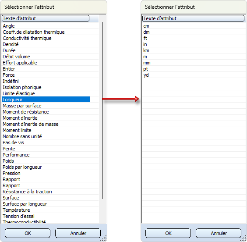Screen dimensions: 247x242
Task: Select Masse par surface
Action: (x=46, y=106)
